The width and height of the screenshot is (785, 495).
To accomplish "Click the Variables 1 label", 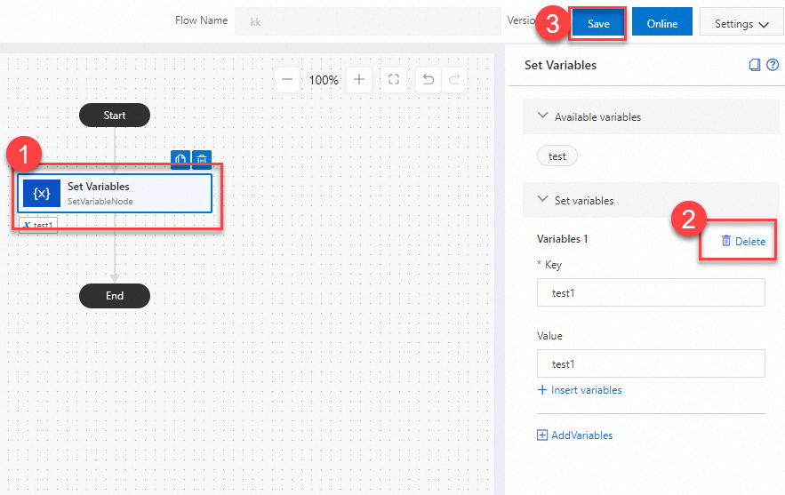I will pos(562,239).
